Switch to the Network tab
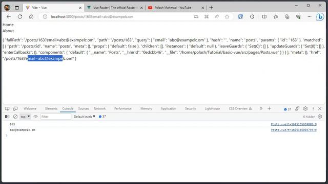The image size is (328, 184). point(100,109)
